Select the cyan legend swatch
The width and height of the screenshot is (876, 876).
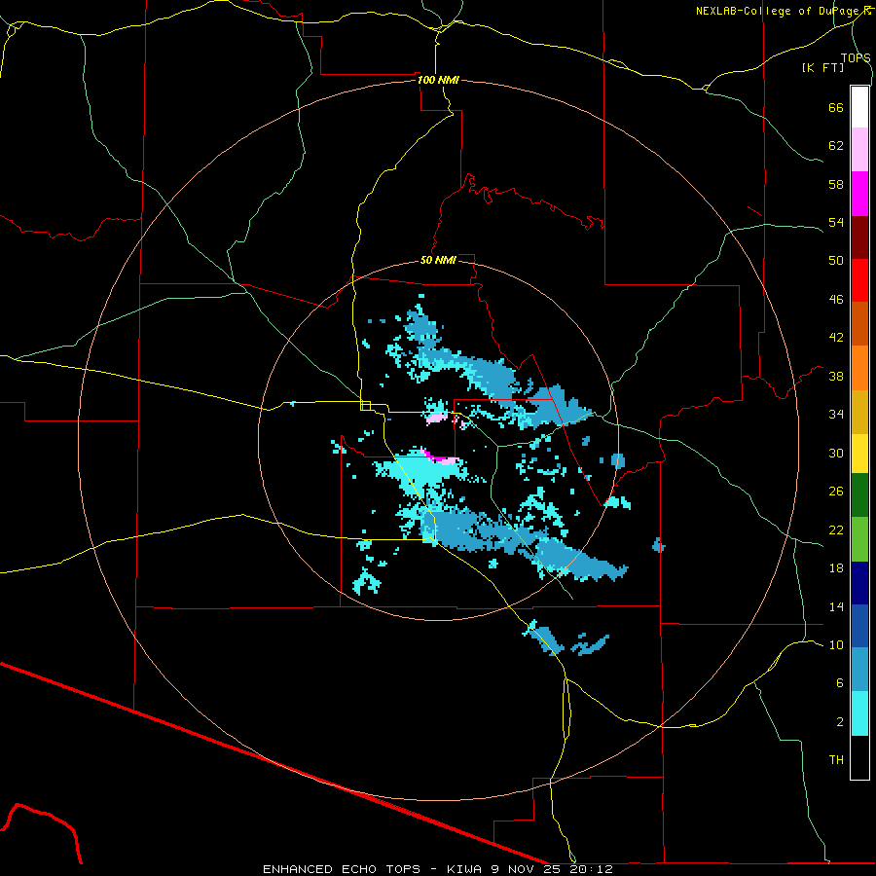pyautogui.click(x=859, y=712)
